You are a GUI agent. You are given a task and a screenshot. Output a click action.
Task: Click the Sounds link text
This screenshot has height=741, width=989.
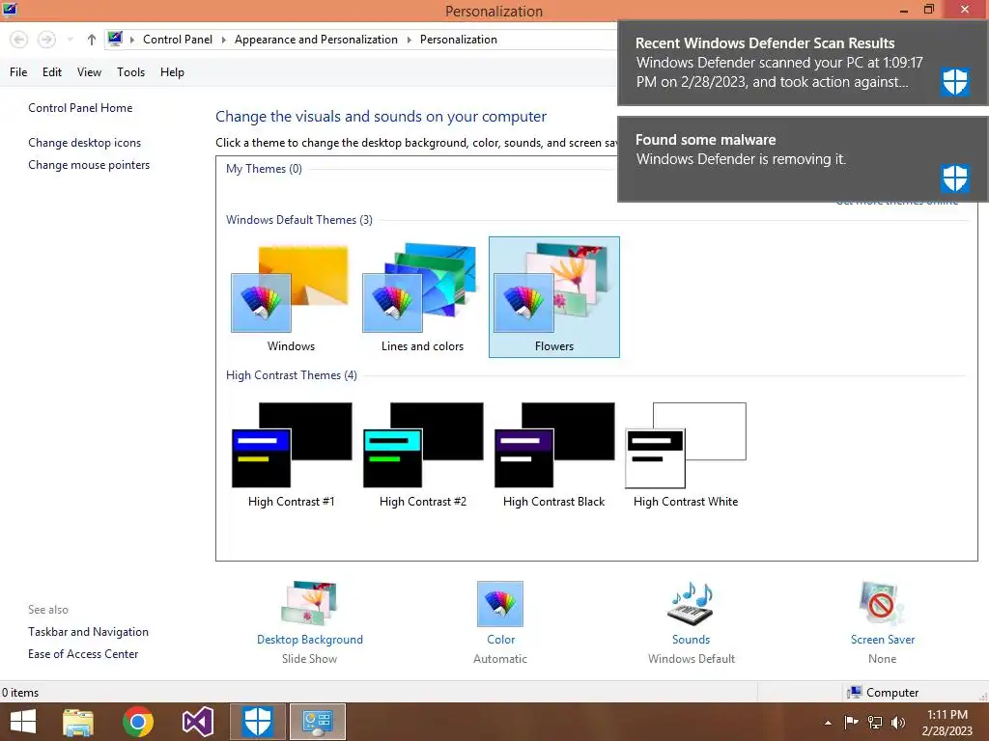pyautogui.click(x=691, y=640)
